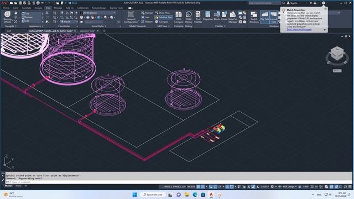The width and height of the screenshot is (354, 199).
Task: Click the ViewCube in the drawing area
Action: [x=337, y=54]
